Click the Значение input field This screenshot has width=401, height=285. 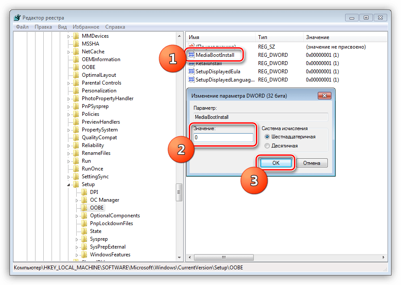pyautogui.click(x=223, y=137)
